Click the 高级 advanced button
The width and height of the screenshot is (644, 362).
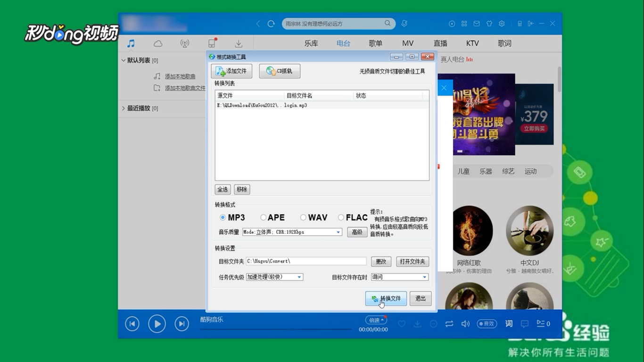357,232
